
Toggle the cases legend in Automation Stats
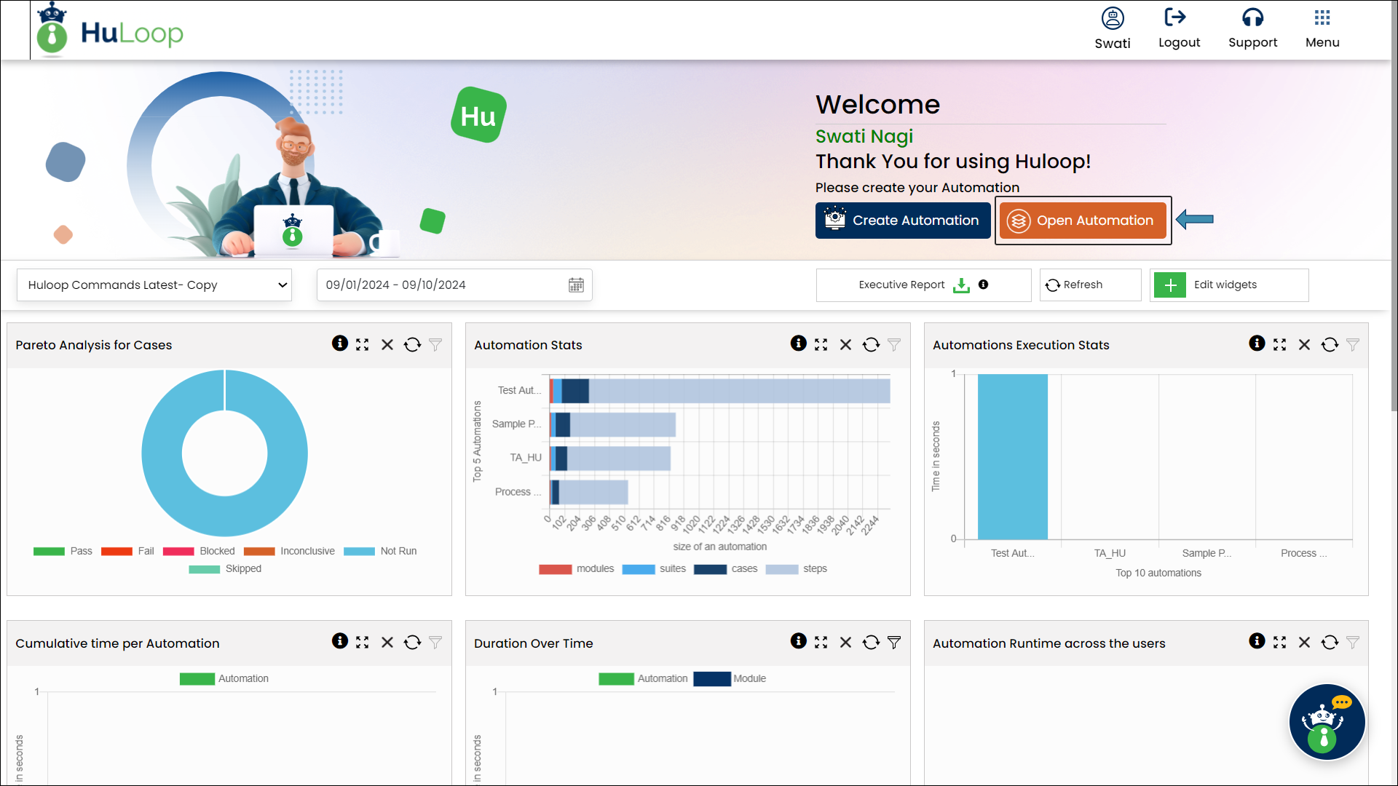click(726, 568)
